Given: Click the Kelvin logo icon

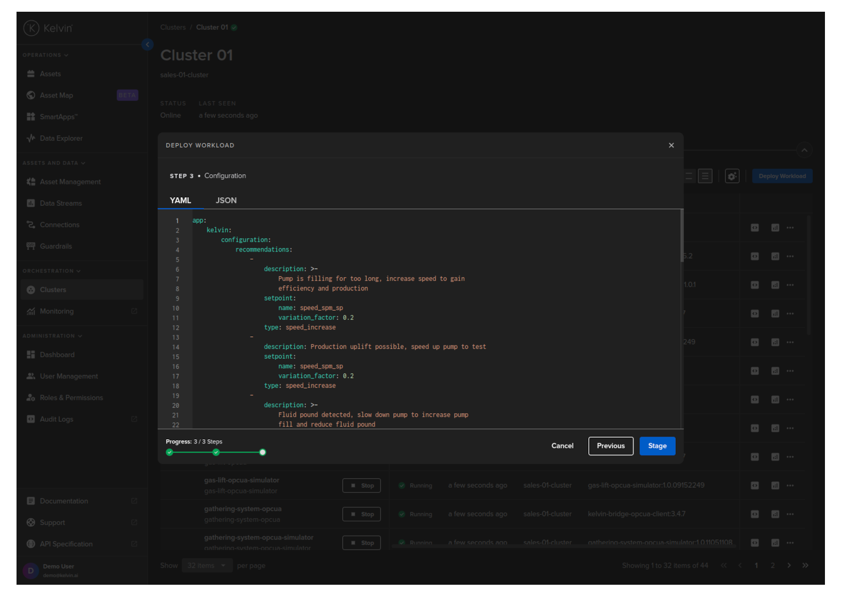Looking at the screenshot, I should point(31,28).
